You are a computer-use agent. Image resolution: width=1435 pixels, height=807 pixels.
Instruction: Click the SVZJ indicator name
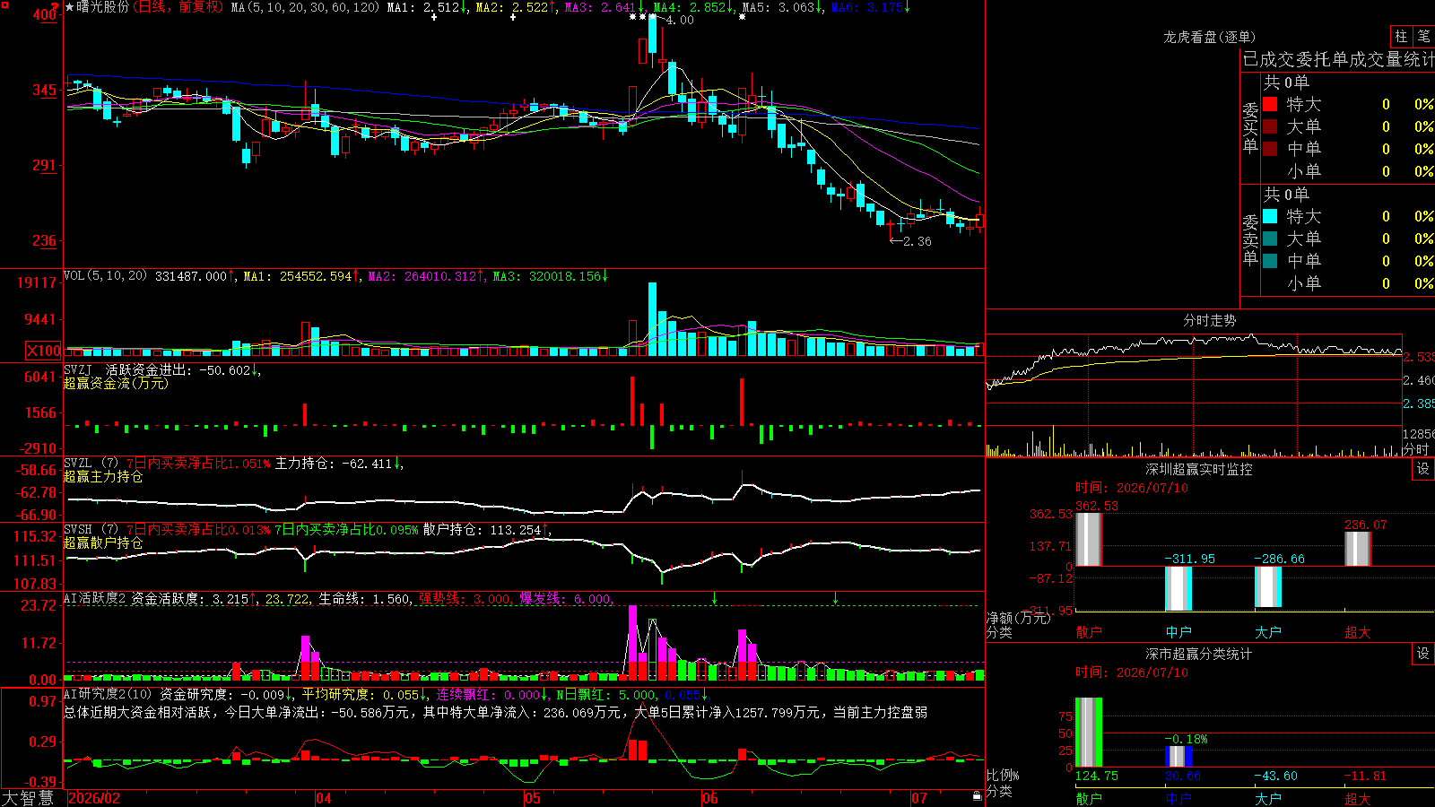point(77,370)
